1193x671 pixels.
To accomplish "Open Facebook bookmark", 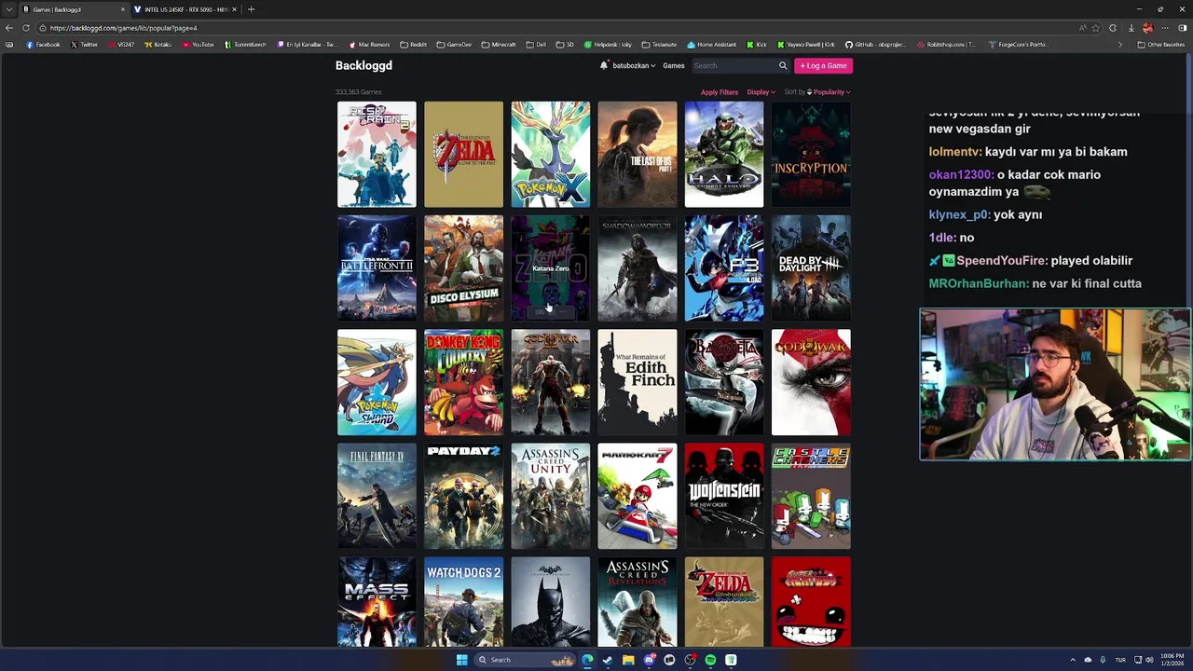I will [43, 44].
